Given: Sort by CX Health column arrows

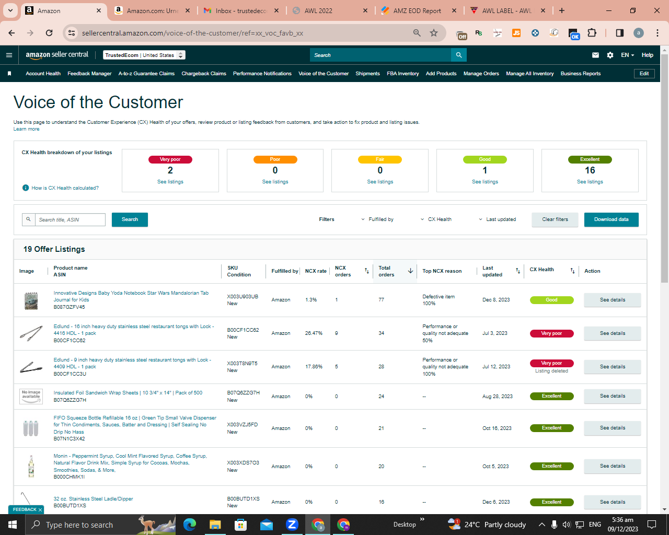Looking at the screenshot, I should 572,271.
